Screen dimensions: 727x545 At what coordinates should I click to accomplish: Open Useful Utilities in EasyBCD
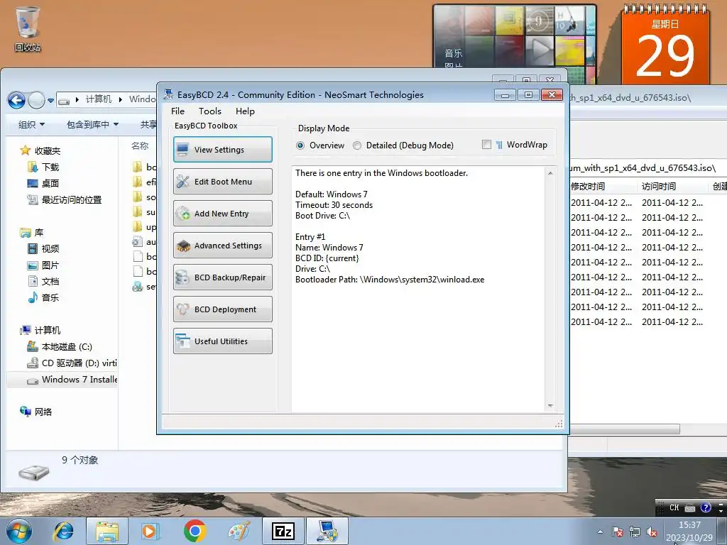(222, 341)
